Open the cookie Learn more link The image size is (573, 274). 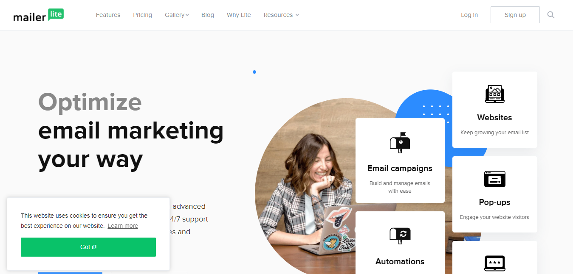(123, 226)
